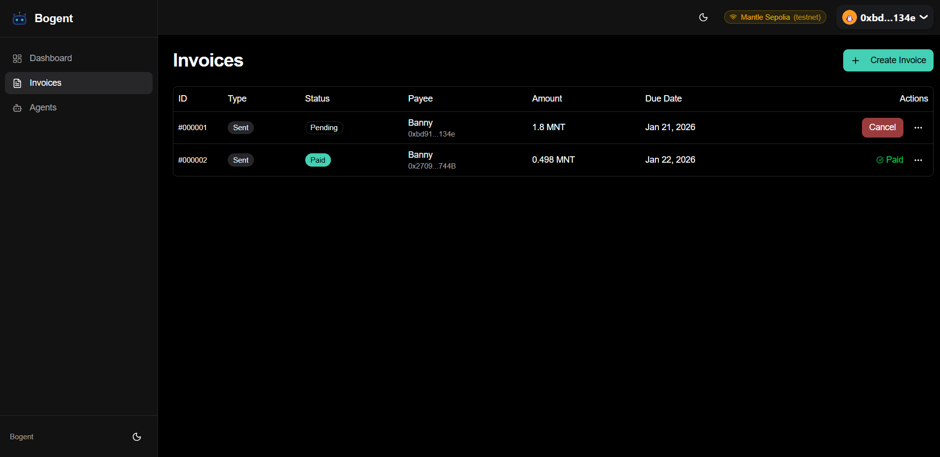Click the wallet avatar icon in header
Viewport: 940px width, 457px height.
click(x=849, y=18)
